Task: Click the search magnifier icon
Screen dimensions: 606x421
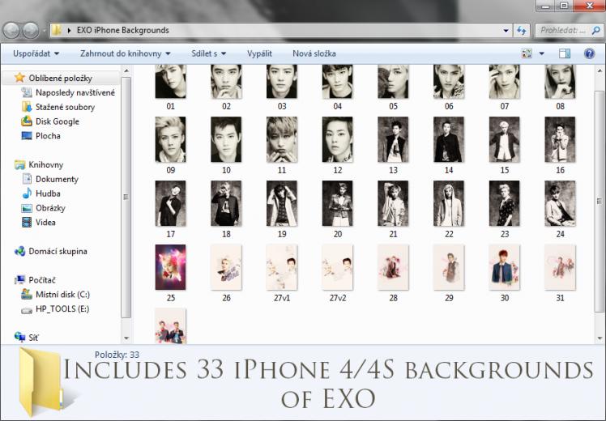Action: click(596, 31)
